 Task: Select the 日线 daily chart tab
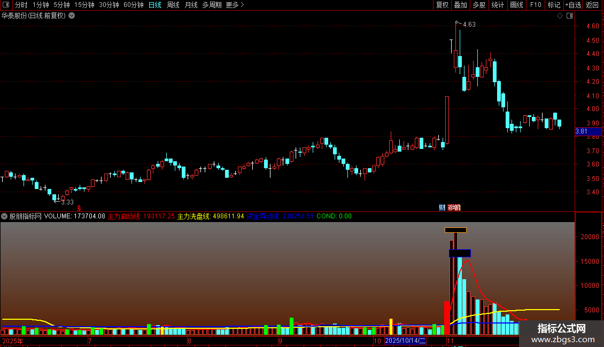coord(155,5)
